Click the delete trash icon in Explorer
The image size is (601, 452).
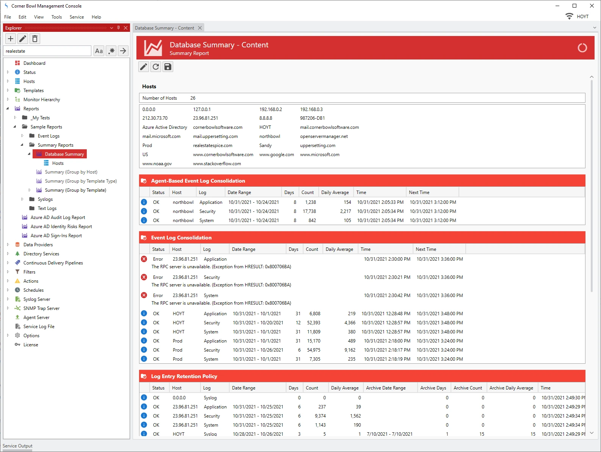pyautogui.click(x=35, y=39)
